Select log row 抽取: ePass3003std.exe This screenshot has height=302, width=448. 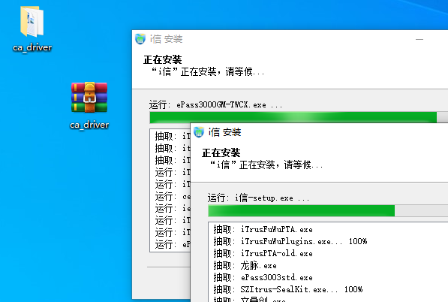(263, 277)
